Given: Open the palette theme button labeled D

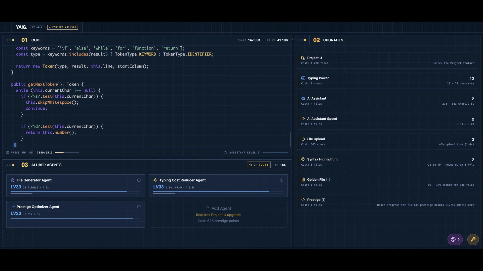Looking at the screenshot, I should click(455, 239).
